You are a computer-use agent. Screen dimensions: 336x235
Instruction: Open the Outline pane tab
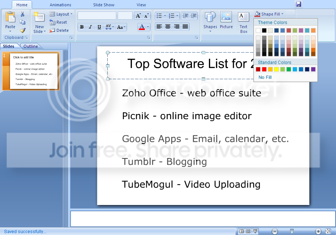30,46
